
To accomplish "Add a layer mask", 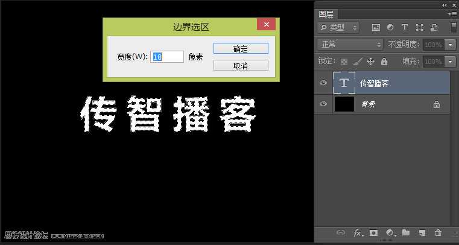I will click(374, 232).
